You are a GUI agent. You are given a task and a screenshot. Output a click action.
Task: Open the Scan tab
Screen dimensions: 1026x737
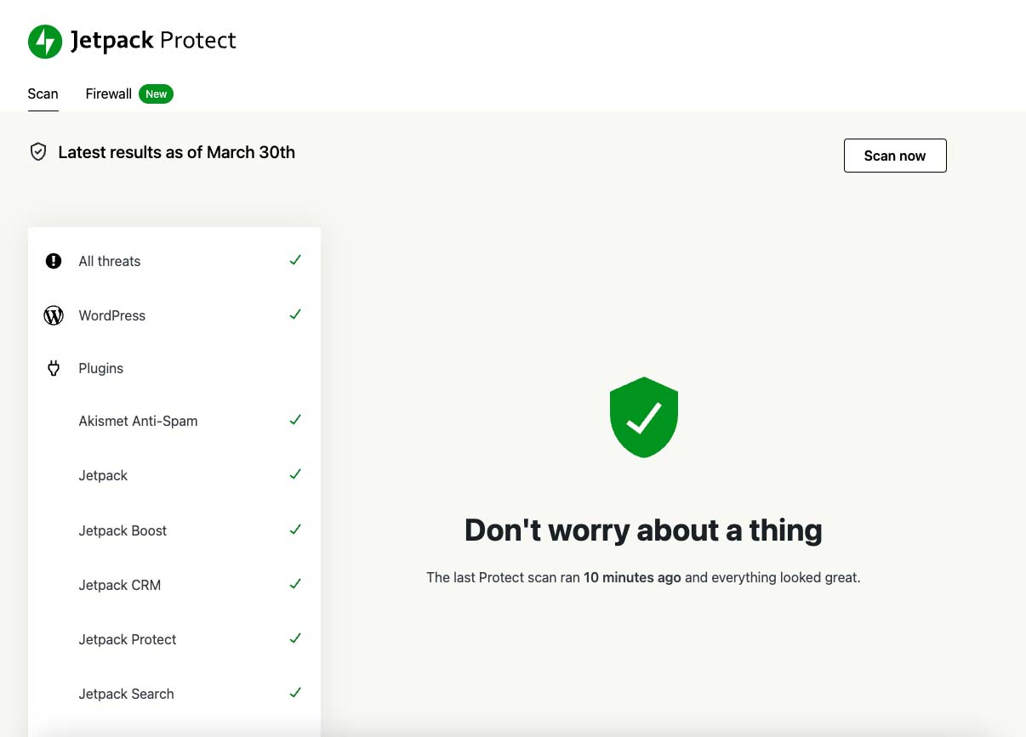43,94
